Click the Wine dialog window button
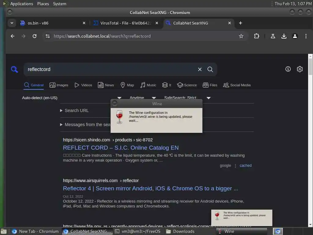The height and width of the screenshot is (235, 313). (115, 103)
